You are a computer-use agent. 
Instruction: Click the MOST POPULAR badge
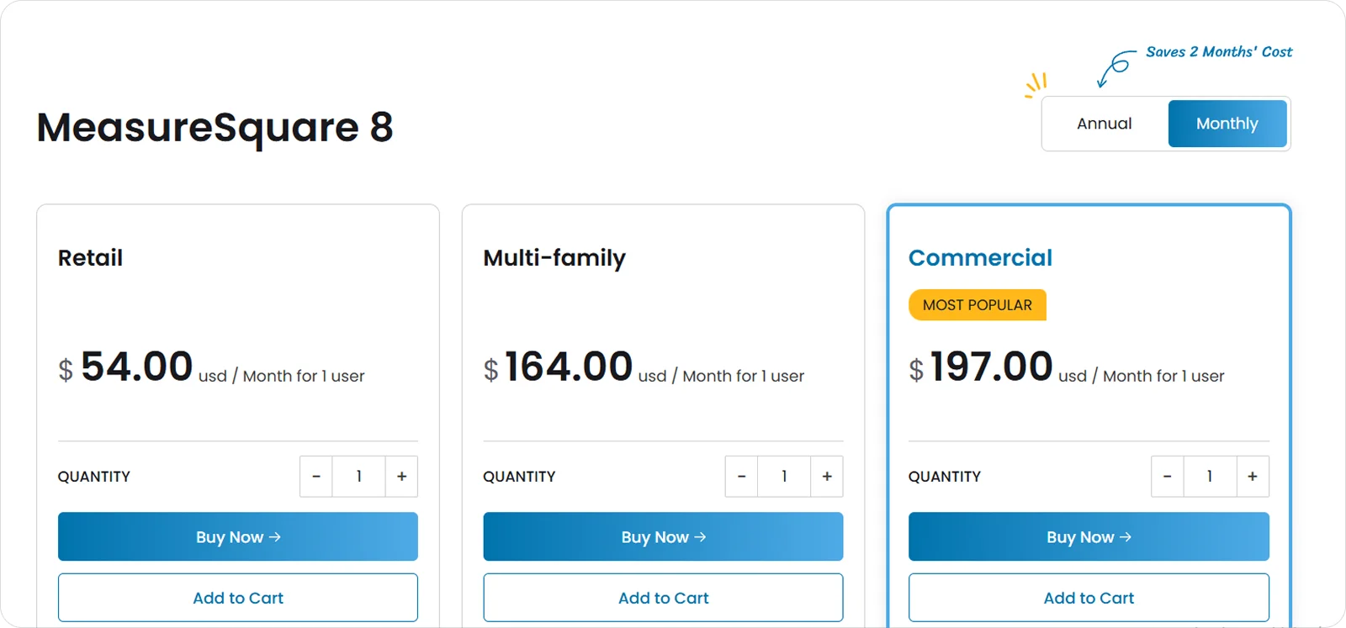tap(978, 305)
